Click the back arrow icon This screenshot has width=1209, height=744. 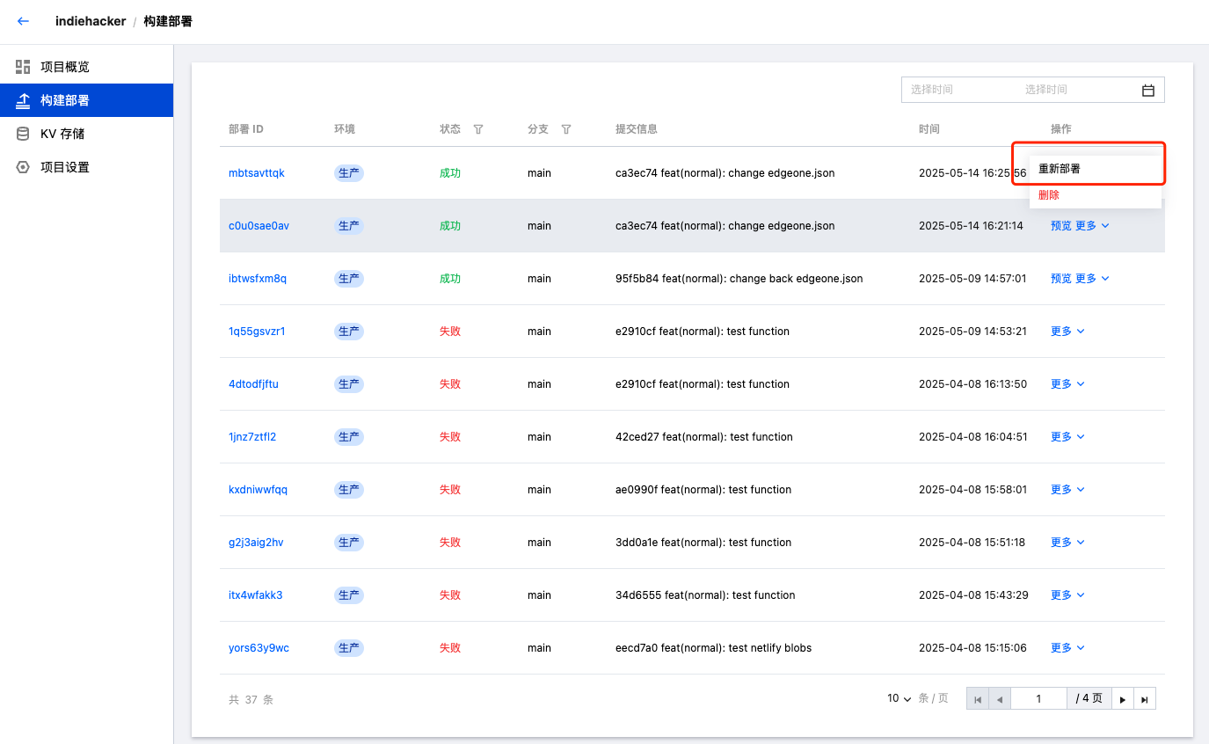tap(23, 21)
